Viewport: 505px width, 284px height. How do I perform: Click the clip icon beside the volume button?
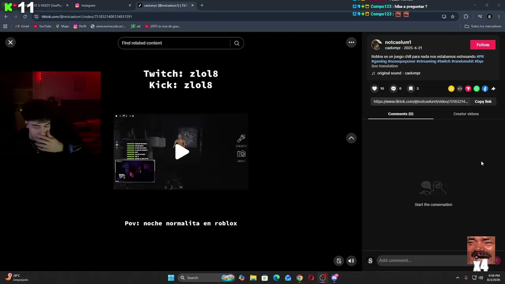coord(339,261)
